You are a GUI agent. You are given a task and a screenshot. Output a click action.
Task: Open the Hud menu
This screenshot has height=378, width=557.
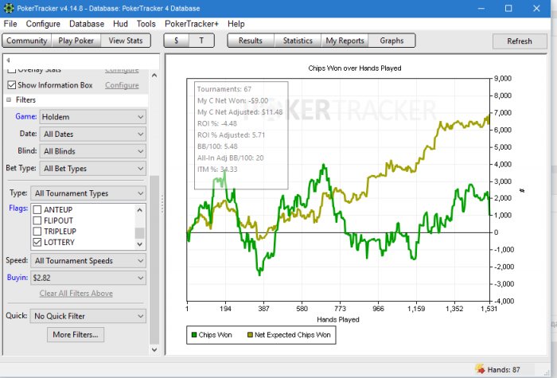[120, 24]
